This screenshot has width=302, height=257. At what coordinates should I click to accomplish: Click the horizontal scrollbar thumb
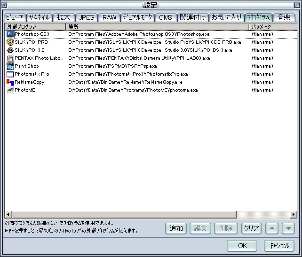point(124,214)
